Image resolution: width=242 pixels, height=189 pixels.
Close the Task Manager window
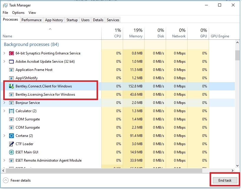[233, 5]
